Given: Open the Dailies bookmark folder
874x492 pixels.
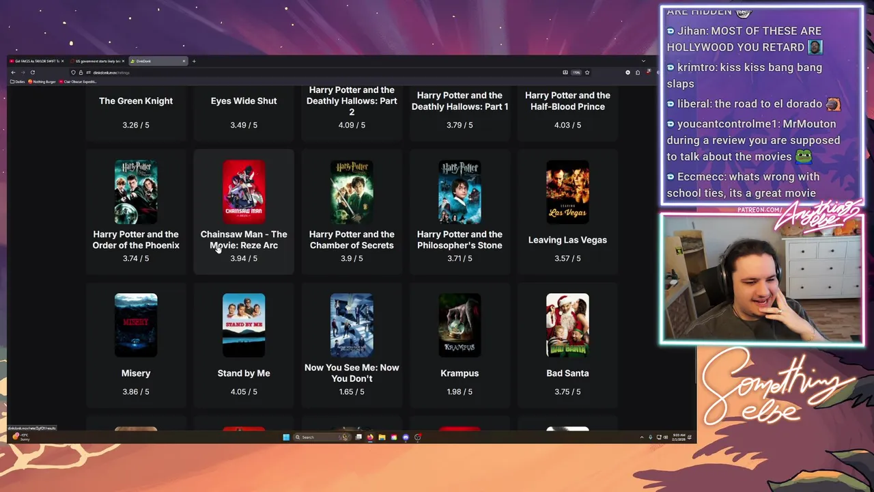Looking at the screenshot, I should click(18, 81).
